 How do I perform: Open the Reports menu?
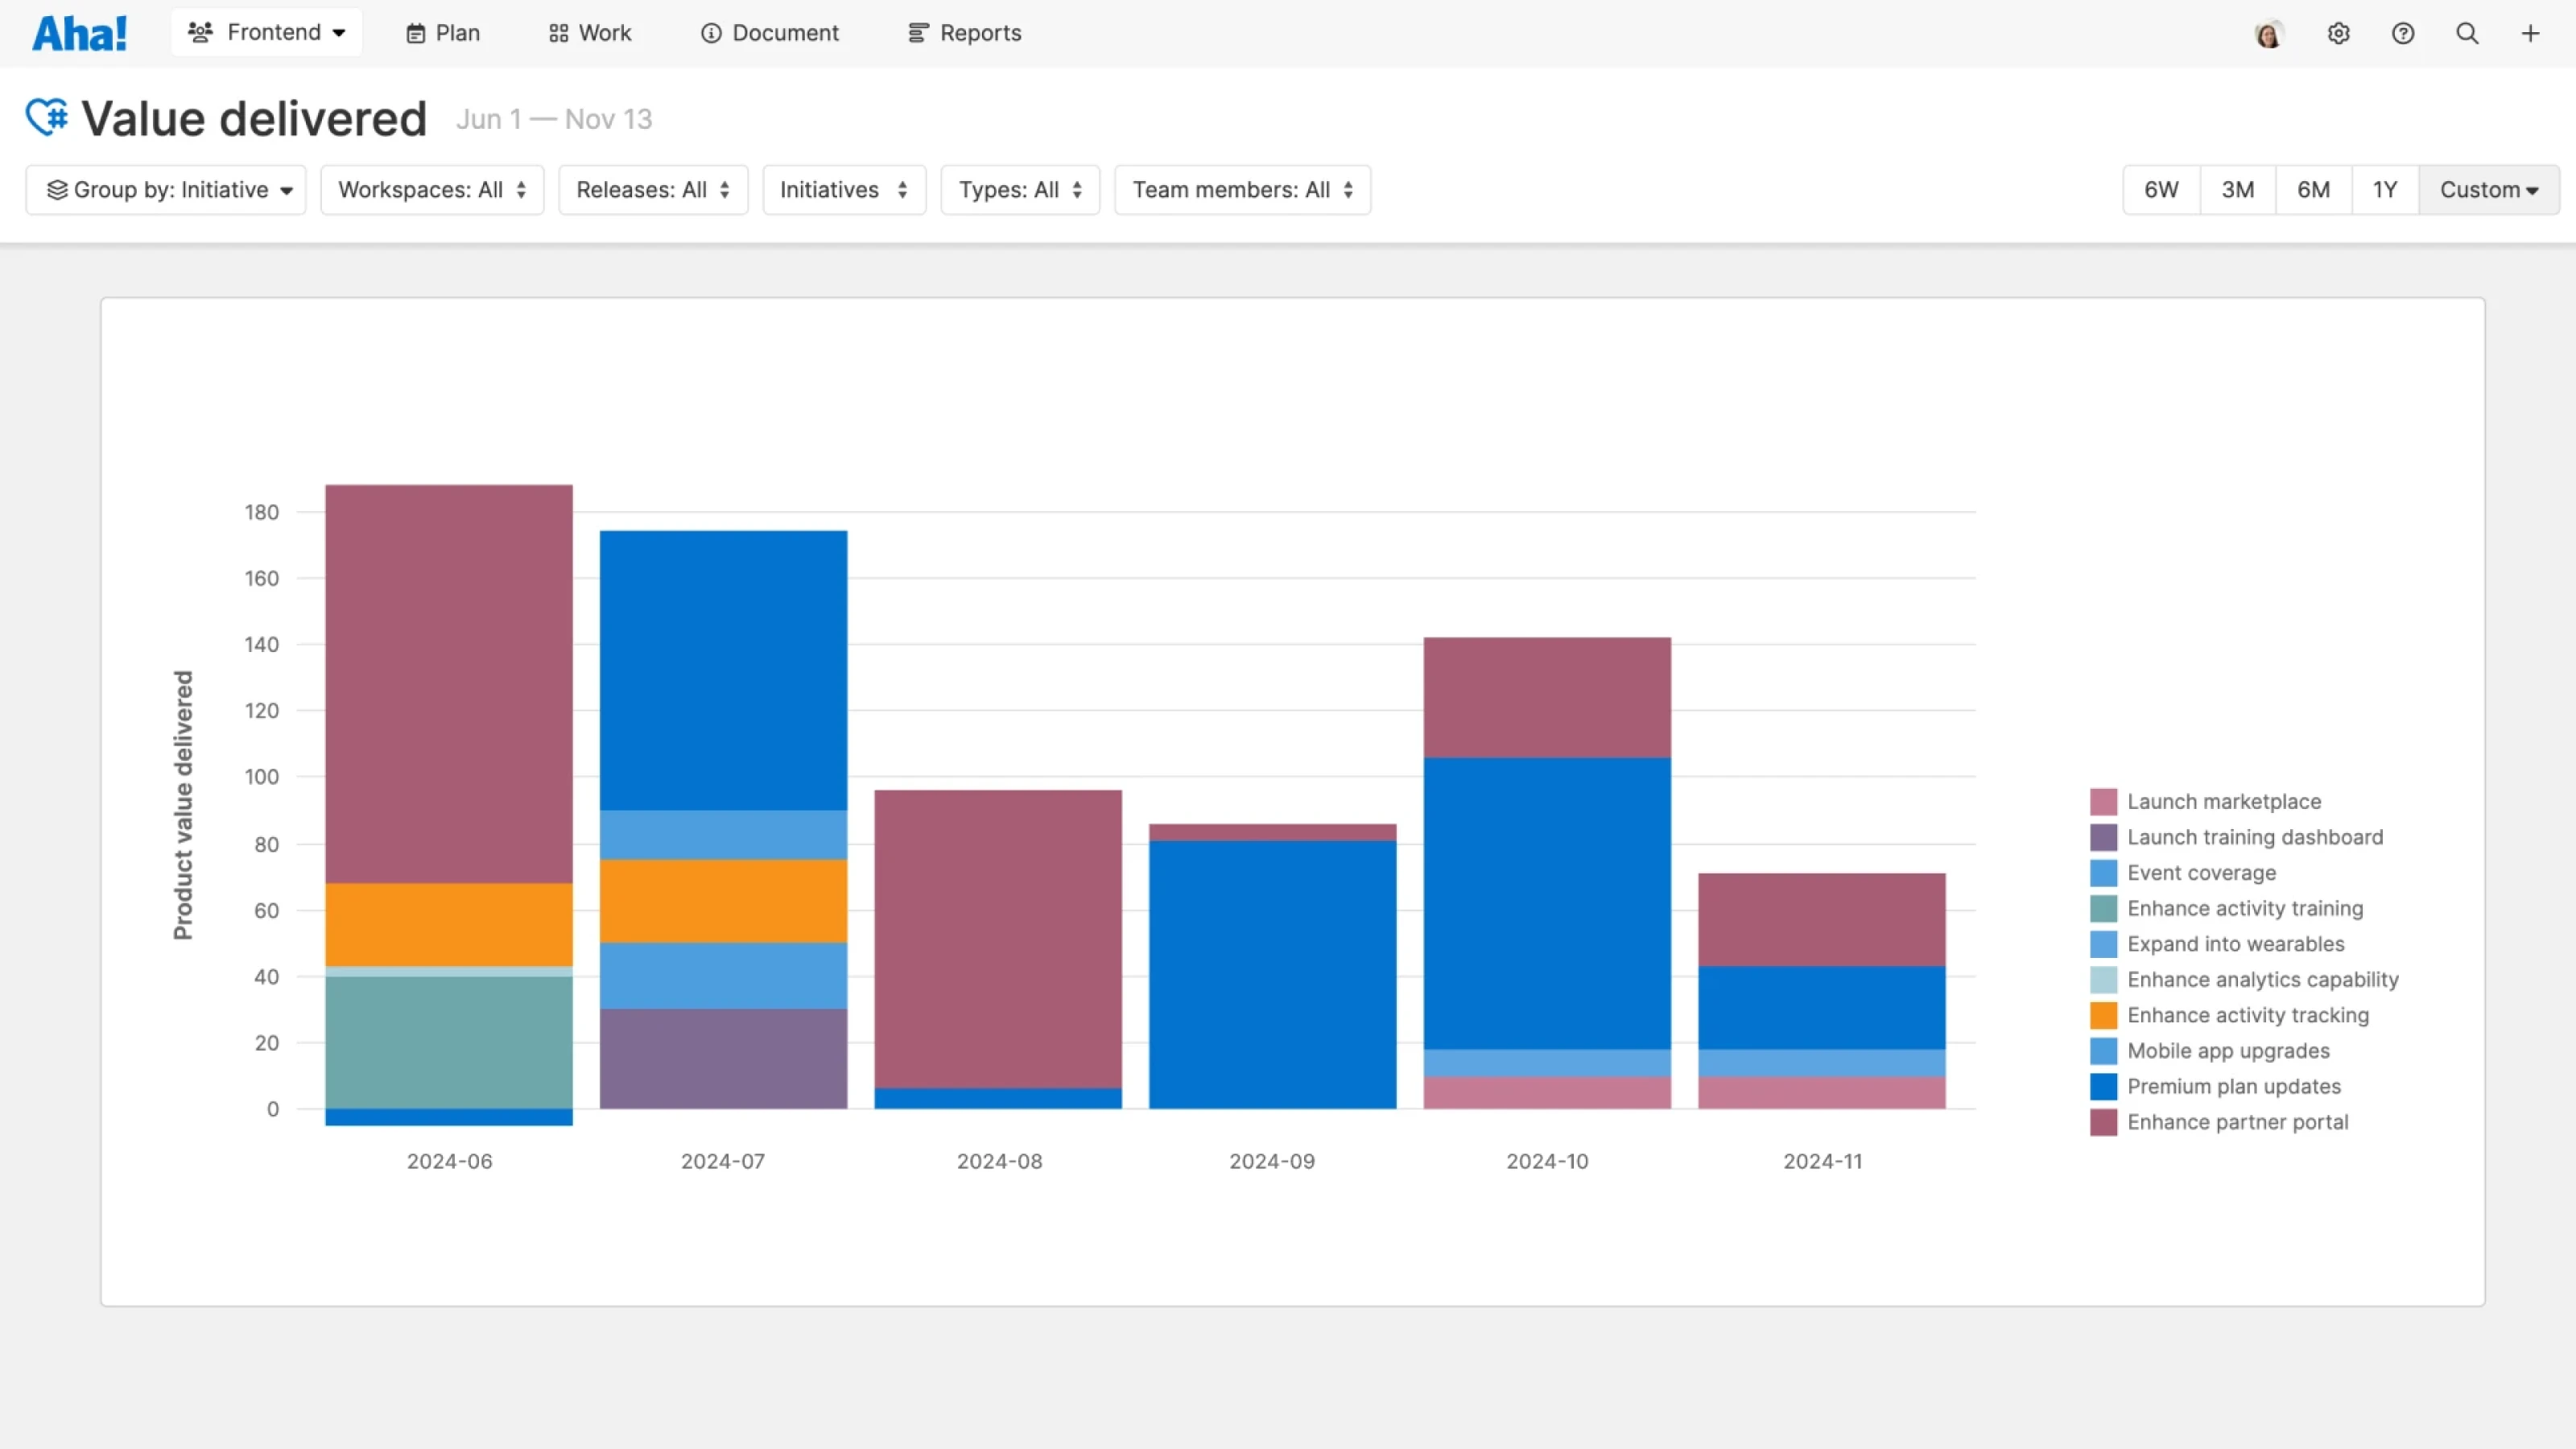(x=964, y=33)
